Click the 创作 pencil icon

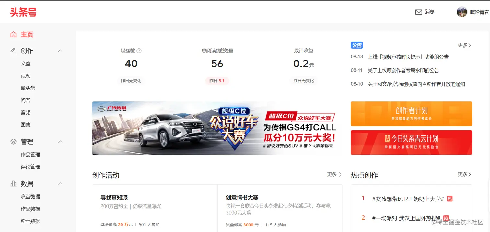[x=13, y=51]
